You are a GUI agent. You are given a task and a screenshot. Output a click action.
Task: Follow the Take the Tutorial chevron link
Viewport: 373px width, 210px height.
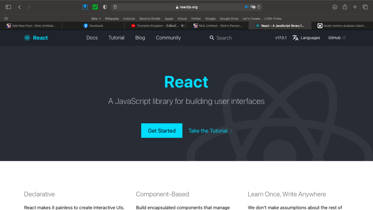[210, 131]
